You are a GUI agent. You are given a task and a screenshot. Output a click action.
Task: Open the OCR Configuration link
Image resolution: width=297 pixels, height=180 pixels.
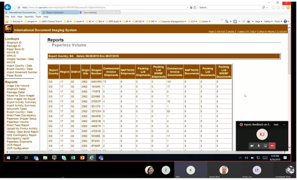point(17,148)
